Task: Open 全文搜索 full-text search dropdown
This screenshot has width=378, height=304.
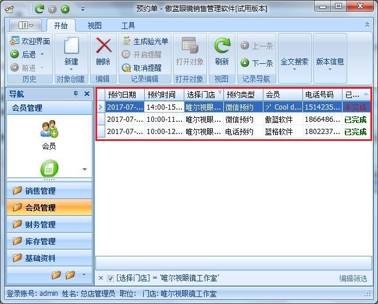Action: point(294,64)
